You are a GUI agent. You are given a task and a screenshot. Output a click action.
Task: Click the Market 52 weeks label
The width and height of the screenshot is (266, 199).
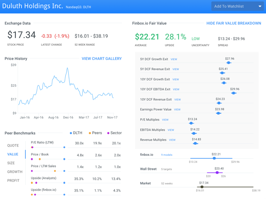coord(167,184)
